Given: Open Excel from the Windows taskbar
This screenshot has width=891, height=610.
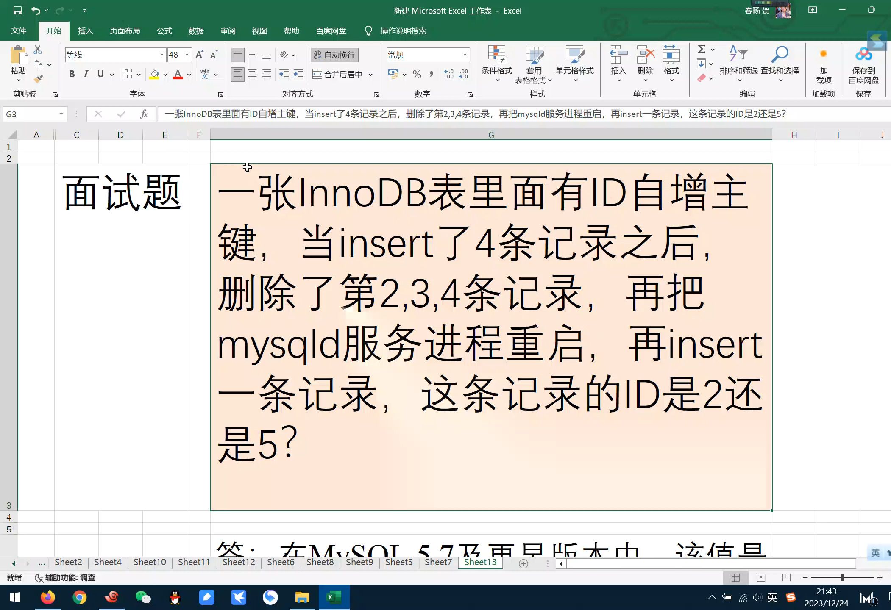Looking at the screenshot, I should tap(334, 597).
